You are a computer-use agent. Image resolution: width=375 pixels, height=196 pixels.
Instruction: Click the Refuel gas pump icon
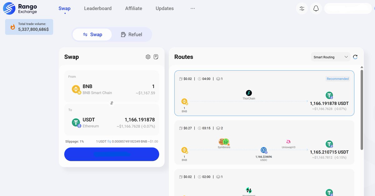coord(123,34)
